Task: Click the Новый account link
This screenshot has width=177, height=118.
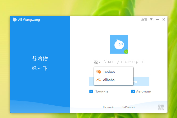Action: tap(108, 107)
